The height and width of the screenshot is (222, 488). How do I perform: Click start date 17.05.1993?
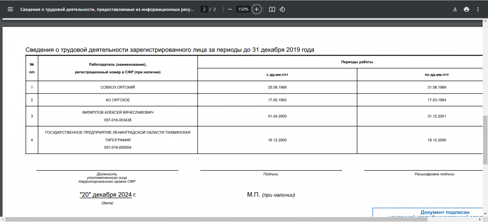[x=277, y=100]
